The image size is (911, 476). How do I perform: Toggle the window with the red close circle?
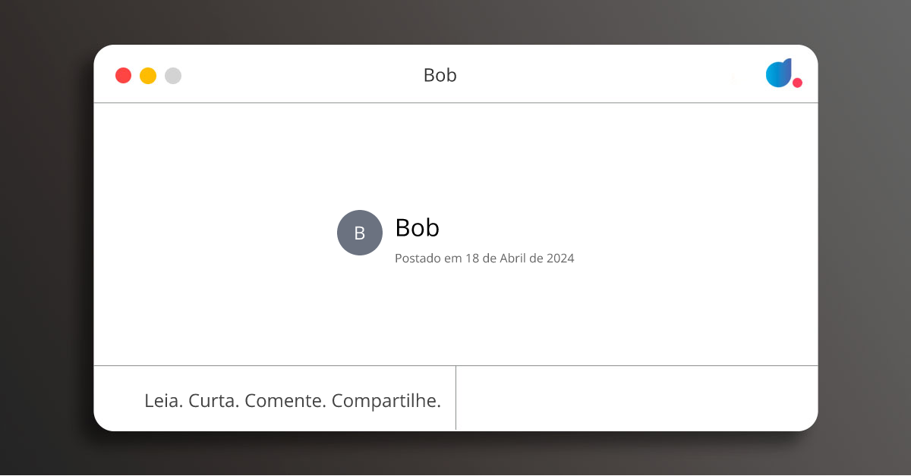(x=123, y=75)
